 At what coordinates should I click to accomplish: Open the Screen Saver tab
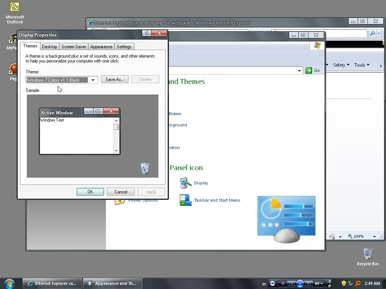coord(74,46)
